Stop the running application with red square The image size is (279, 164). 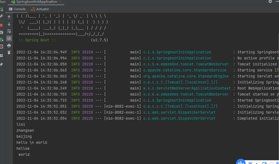point(1,25)
